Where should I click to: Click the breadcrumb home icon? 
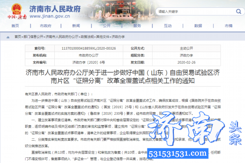[8, 37]
